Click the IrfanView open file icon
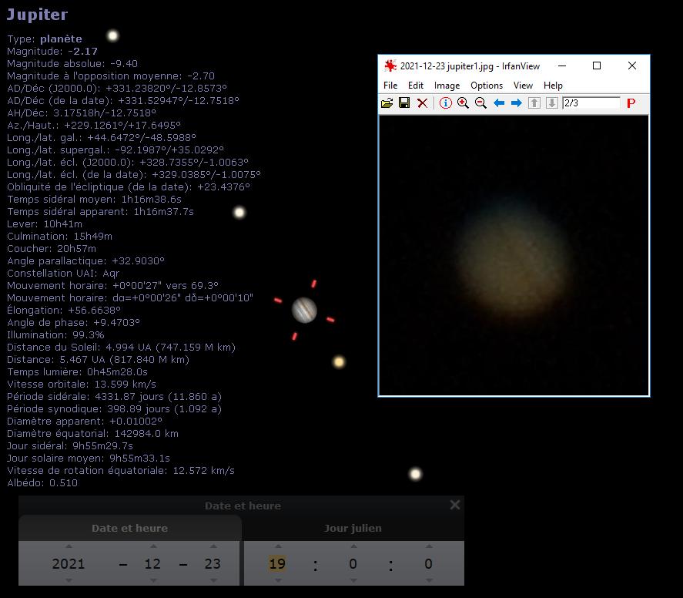Viewport: 683px width, 598px height. 387,103
